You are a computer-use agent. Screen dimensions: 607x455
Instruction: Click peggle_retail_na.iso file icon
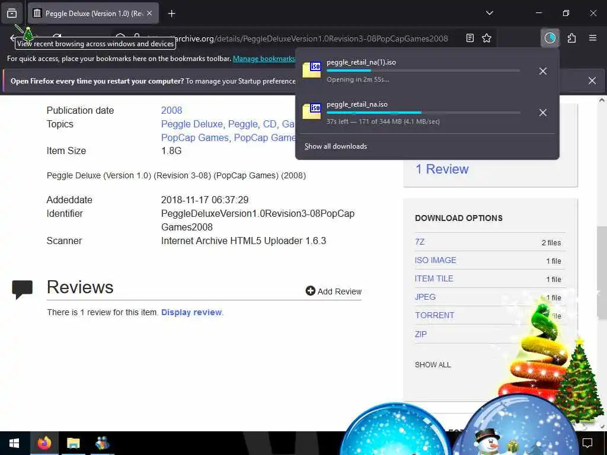[312, 111]
